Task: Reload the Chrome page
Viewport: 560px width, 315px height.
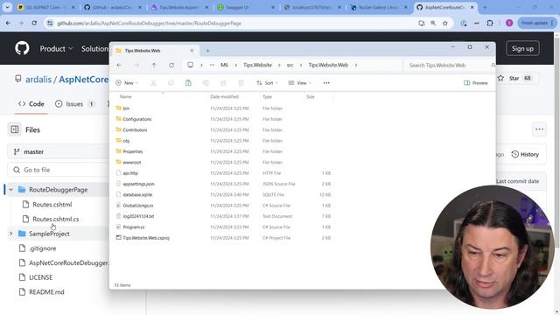Action: (x=34, y=24)
